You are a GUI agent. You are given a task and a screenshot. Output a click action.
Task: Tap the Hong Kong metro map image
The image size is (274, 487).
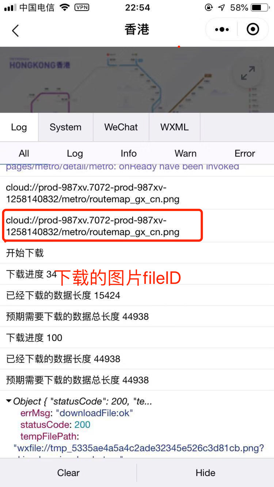[x=137, y=80]
